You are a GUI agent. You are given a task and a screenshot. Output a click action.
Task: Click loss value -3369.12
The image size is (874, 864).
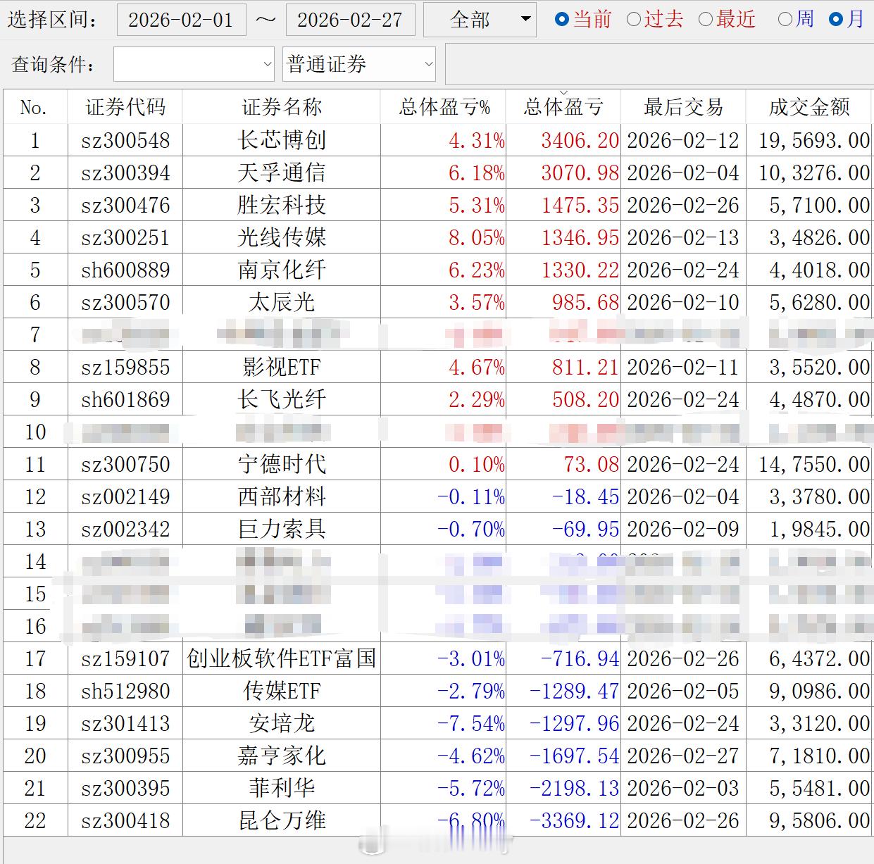[x=574, y=821]
